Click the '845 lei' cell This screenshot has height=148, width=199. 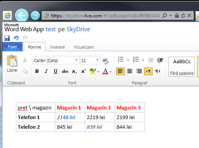[70, 127]
